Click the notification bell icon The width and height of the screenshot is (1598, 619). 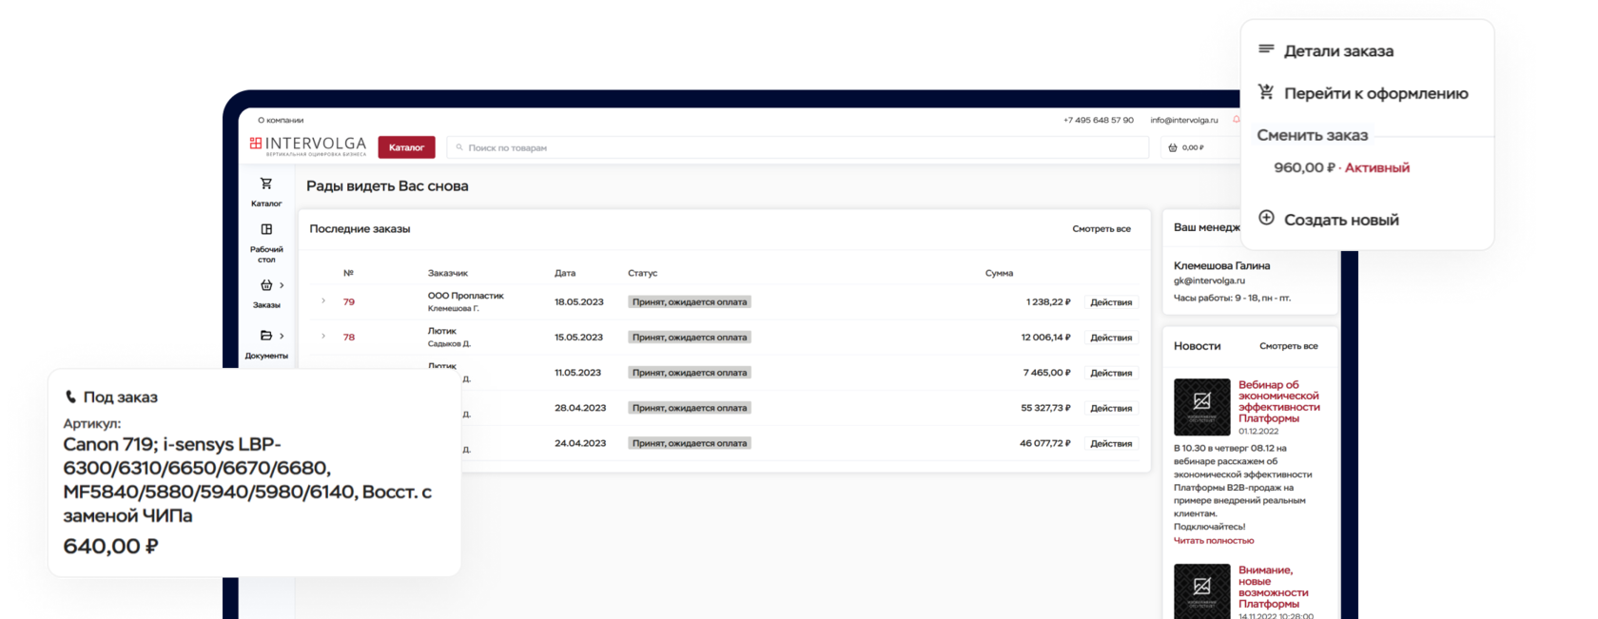coord(1236,120)
